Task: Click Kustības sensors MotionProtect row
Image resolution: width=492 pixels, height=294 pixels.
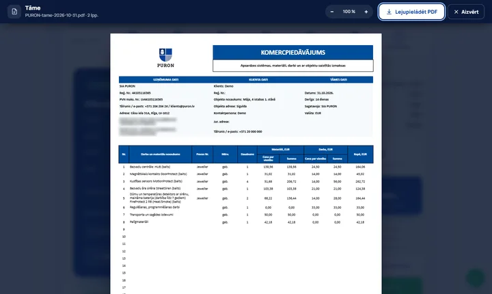Action: click(246, 181)
